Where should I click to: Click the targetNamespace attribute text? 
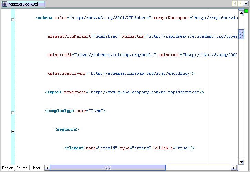pos(171,18)
